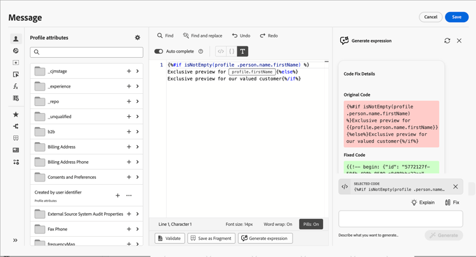The image size is (476, 257).
Task: Add the Fax Phone folder with plus
Action: tap(129, 229)
